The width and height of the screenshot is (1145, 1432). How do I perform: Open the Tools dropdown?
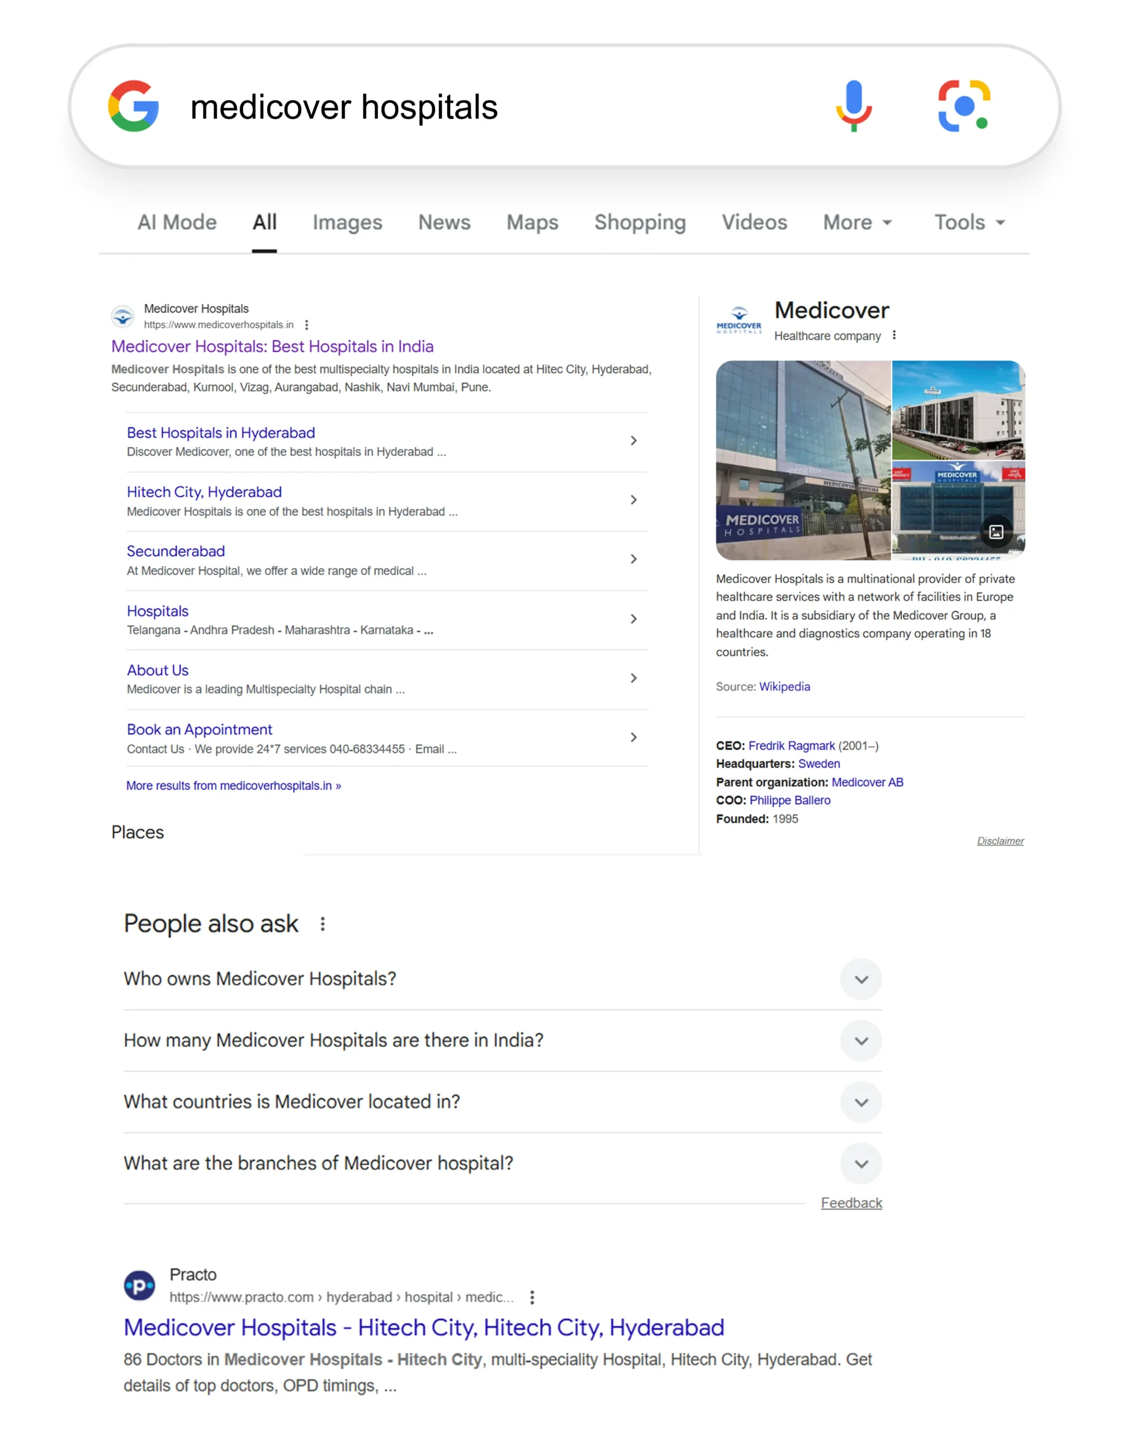[x=970, y=223]
